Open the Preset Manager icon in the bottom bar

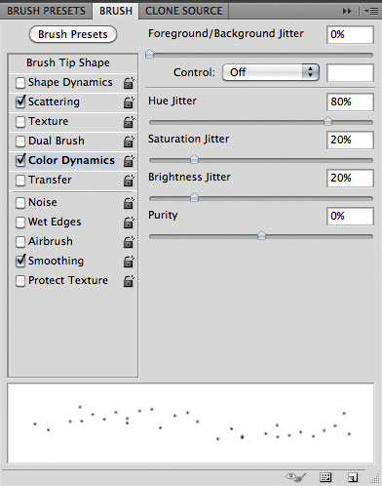325,477
